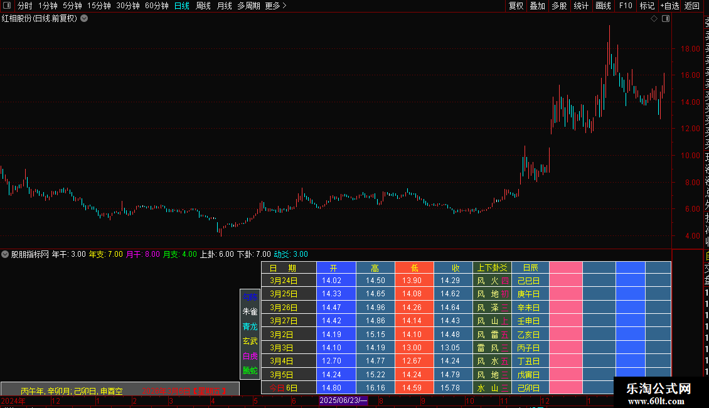Click the 上卦: 6.00 indicator value
Viewport: 709px width, 408px height.
point(217,254)
